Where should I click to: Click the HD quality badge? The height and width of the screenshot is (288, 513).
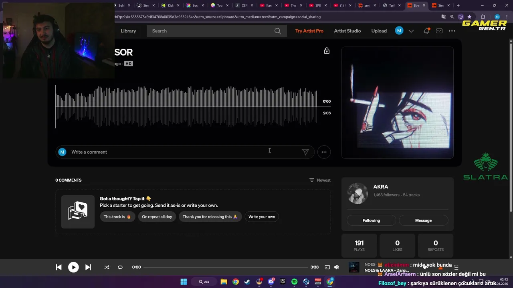(x=128, y=64)
